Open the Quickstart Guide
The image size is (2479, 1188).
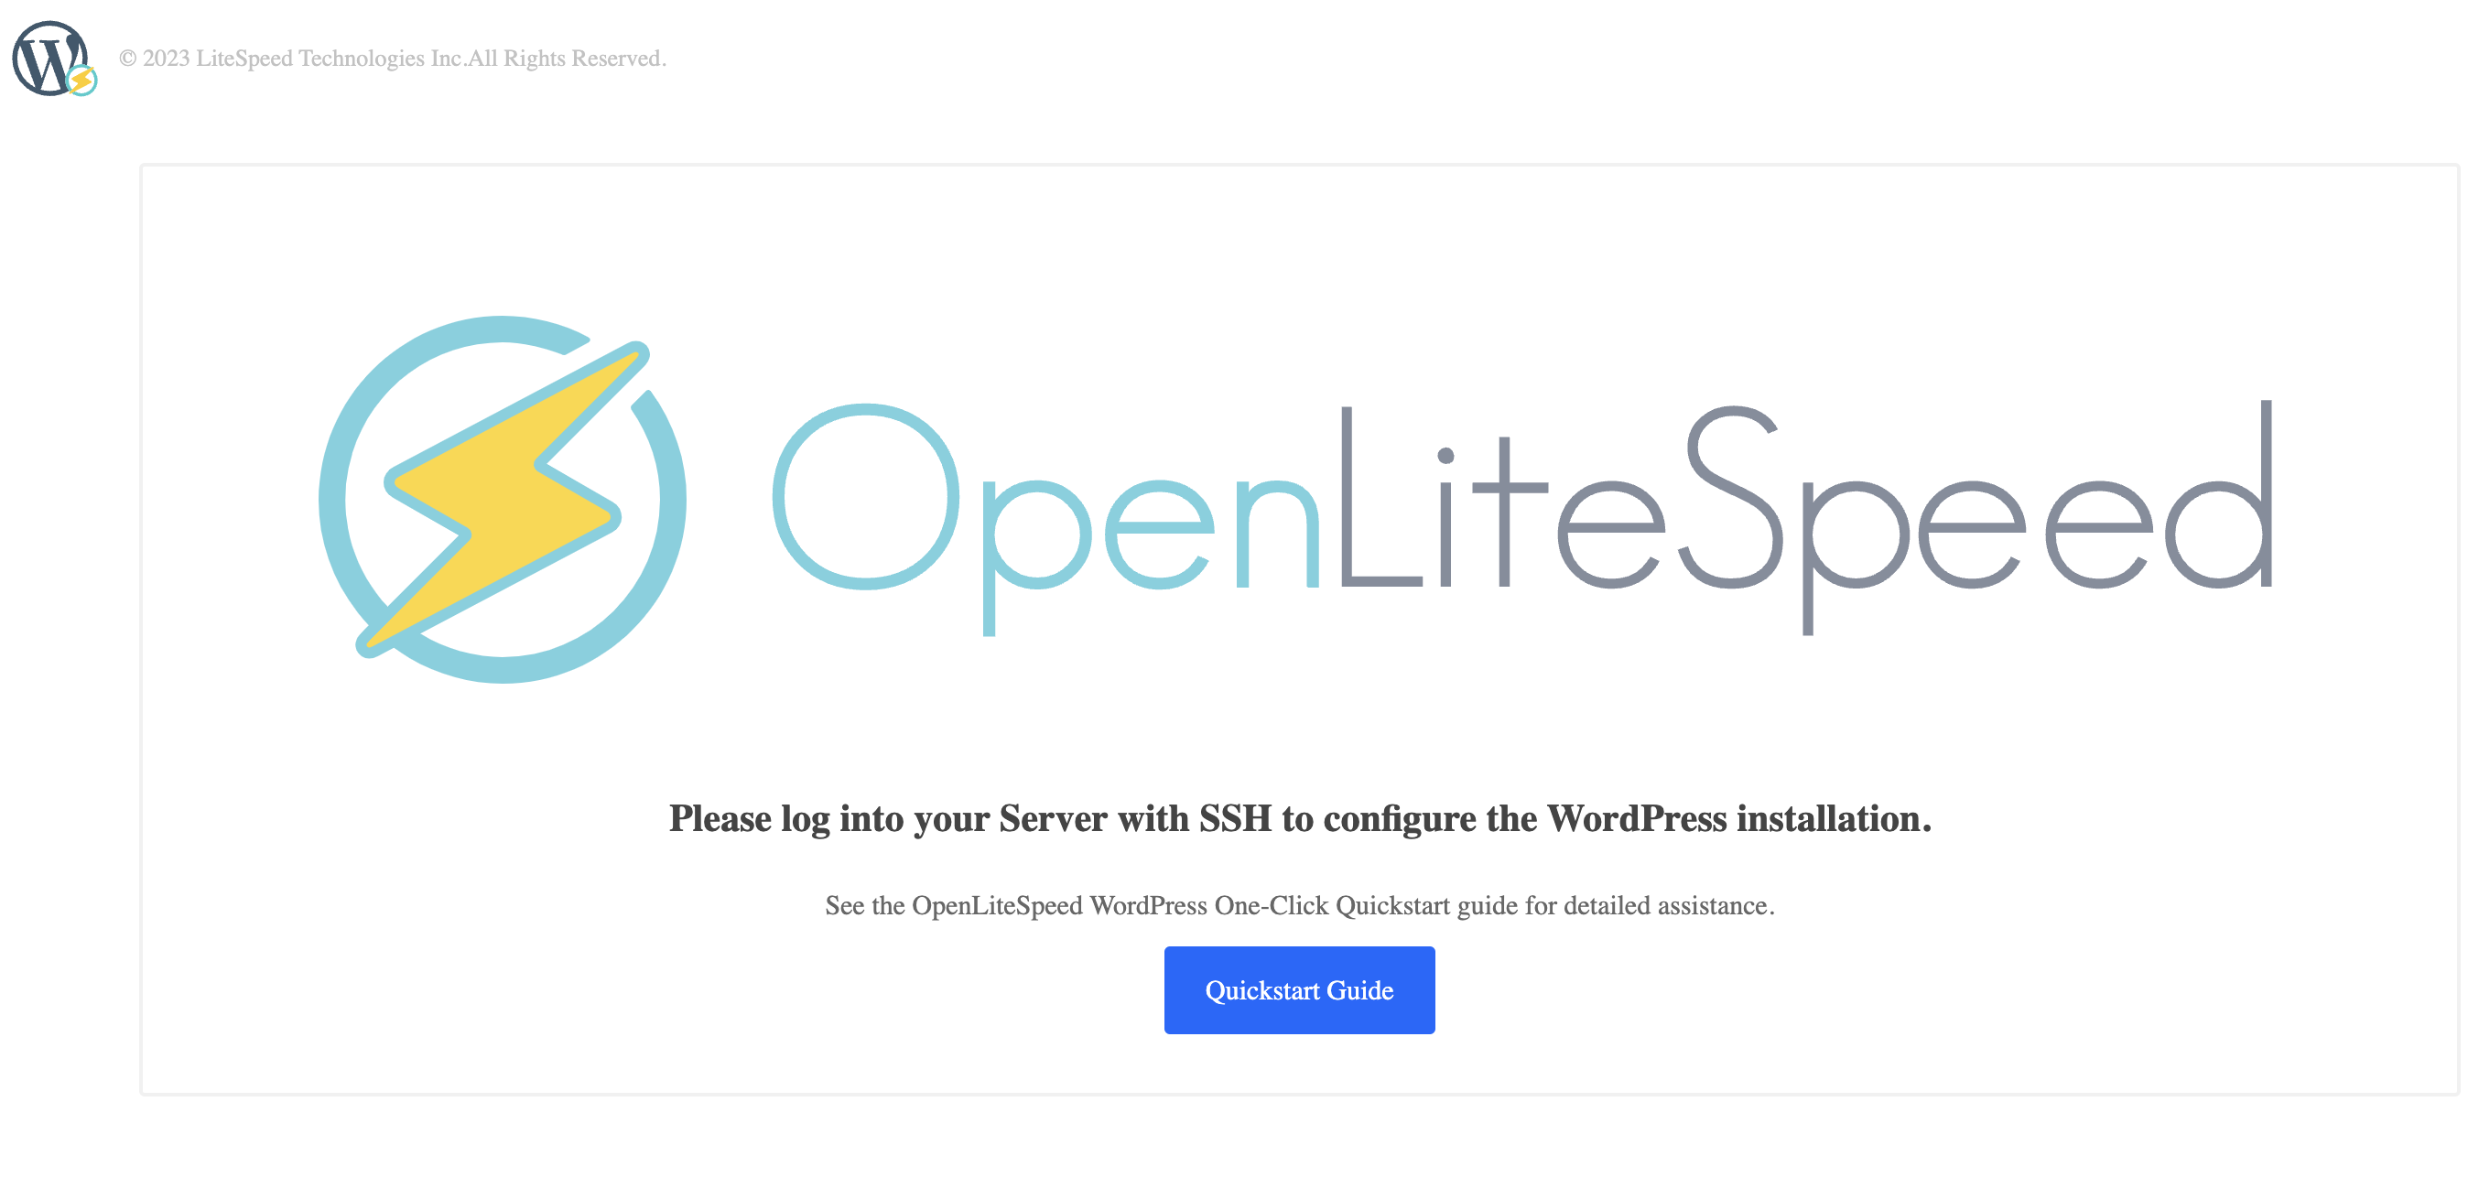(1299, 989)
